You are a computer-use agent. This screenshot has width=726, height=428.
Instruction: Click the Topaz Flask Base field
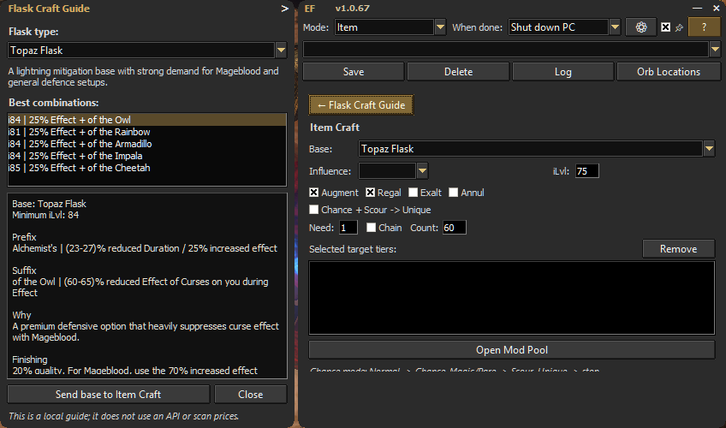pos(531,149)
